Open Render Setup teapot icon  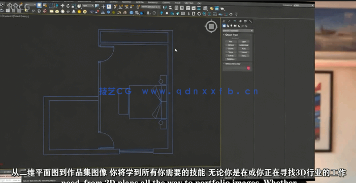pos(212,9)
